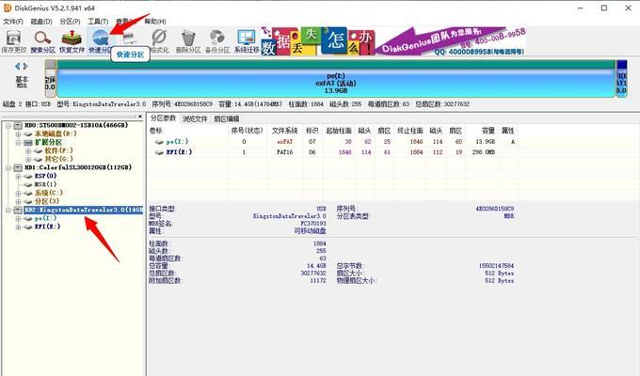The image size is (640, 376).
Task: Click the Format (格式化) toolbar icon
Action: 159,41
